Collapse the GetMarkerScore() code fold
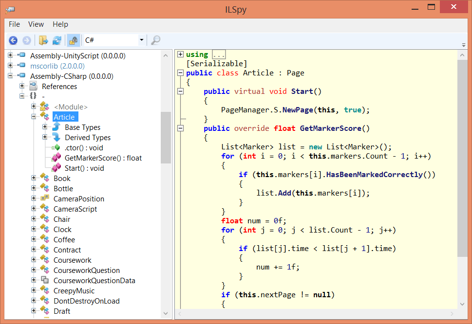Image resolution: width=472 pixels, height=324 pixels. pos(180,128)
